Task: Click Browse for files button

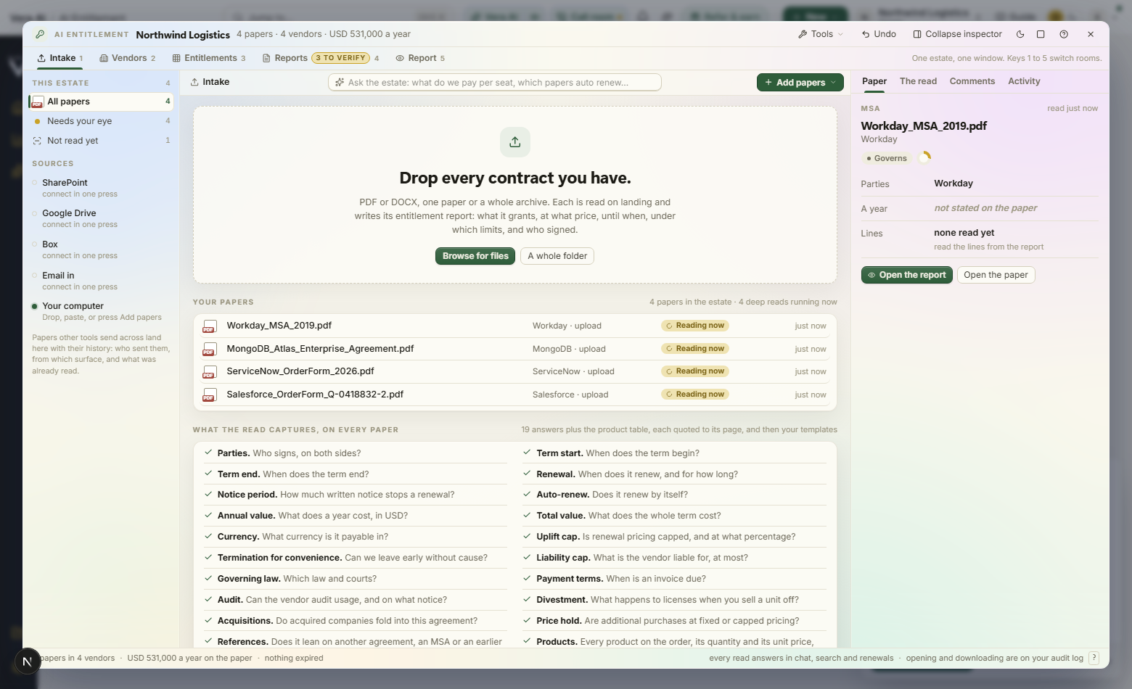Action: [475, 256]
